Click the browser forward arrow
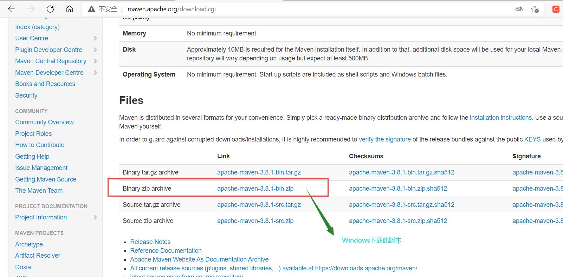This screenshot has height=277, width=563. coord(31,9)
